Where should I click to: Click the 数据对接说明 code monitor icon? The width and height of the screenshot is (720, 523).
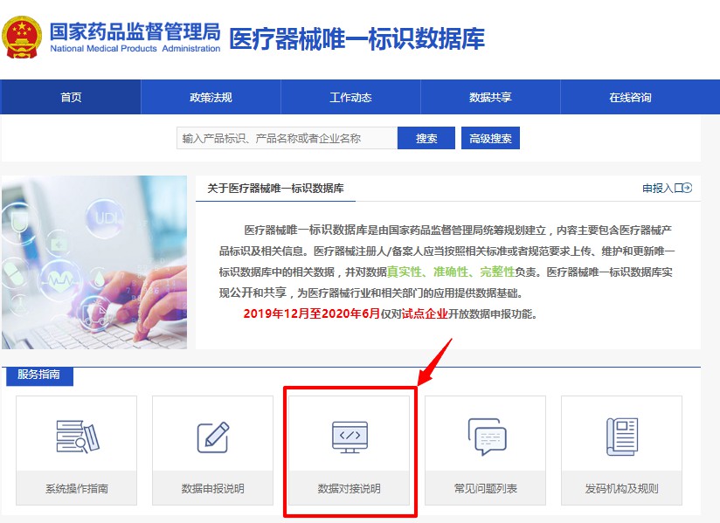point(349,437)
